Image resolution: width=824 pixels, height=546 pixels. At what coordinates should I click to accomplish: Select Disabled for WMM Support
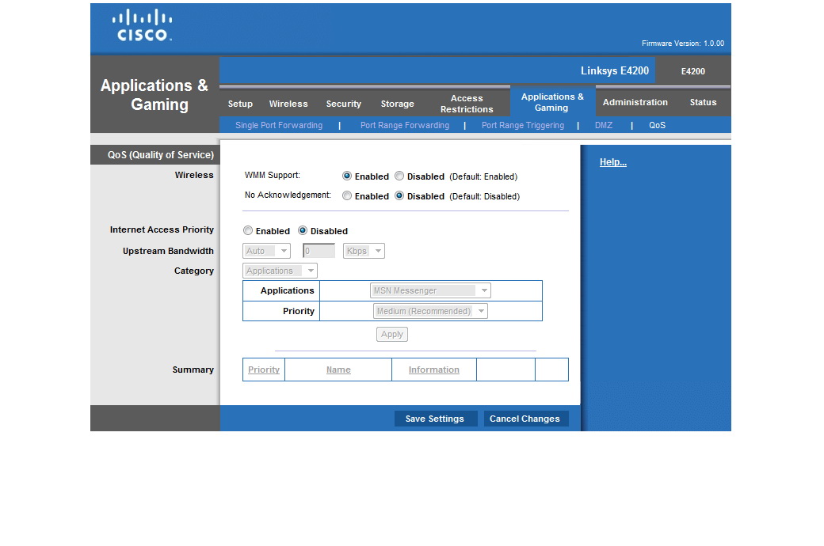(399, 176)
